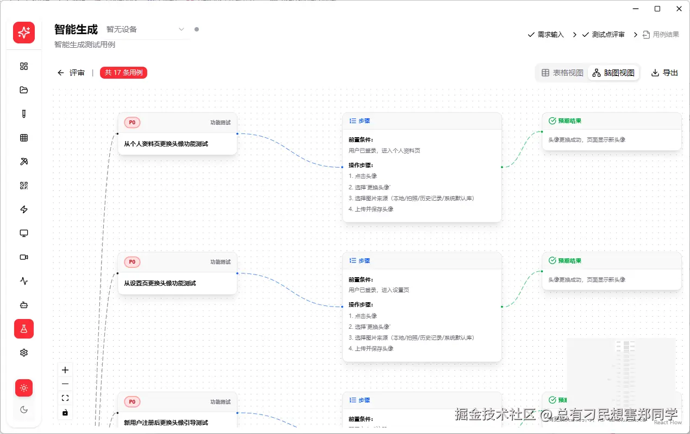Select node 从个人资料页更换头像功能测试
Image resolution: width=690 pixels, height=434 pixels.
coord(177,134)
